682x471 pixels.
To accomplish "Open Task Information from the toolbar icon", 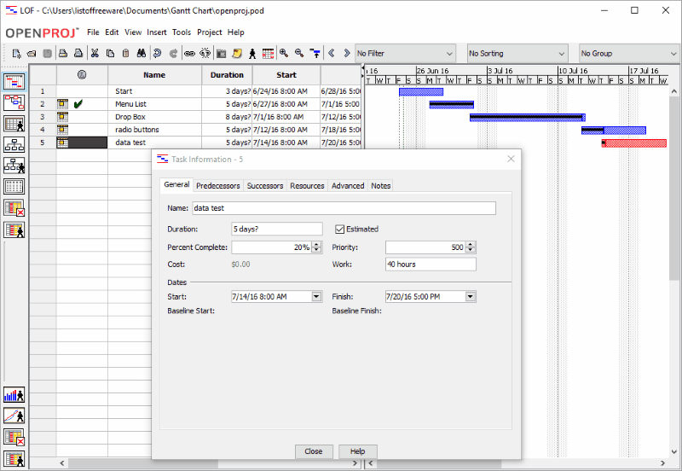I will tap(222, 54).
